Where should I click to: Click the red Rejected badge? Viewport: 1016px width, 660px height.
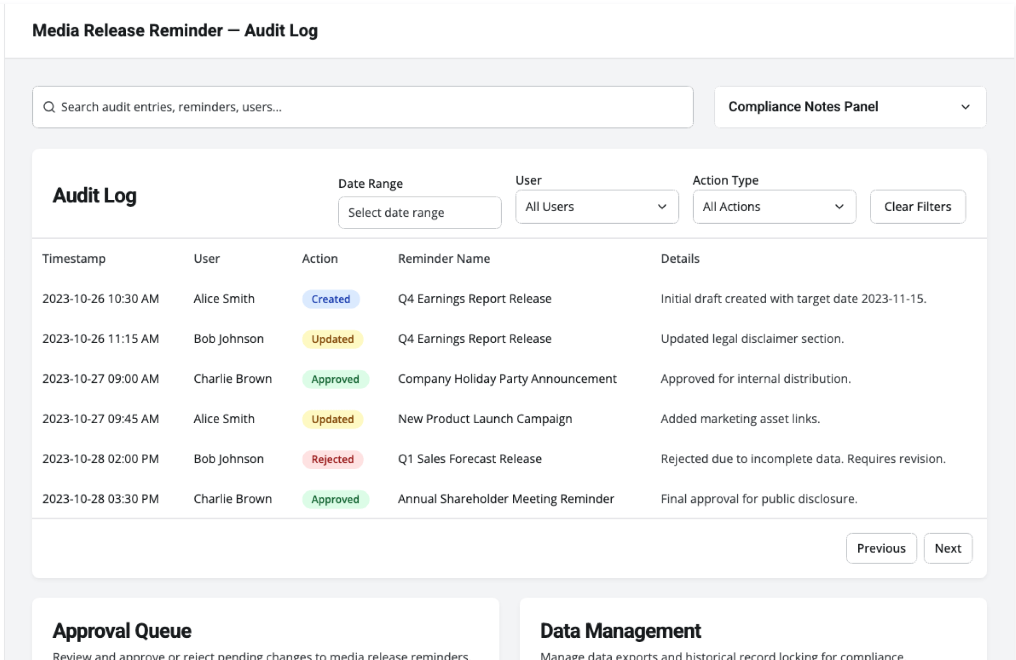pyautogui.click(x=332, y=460)
